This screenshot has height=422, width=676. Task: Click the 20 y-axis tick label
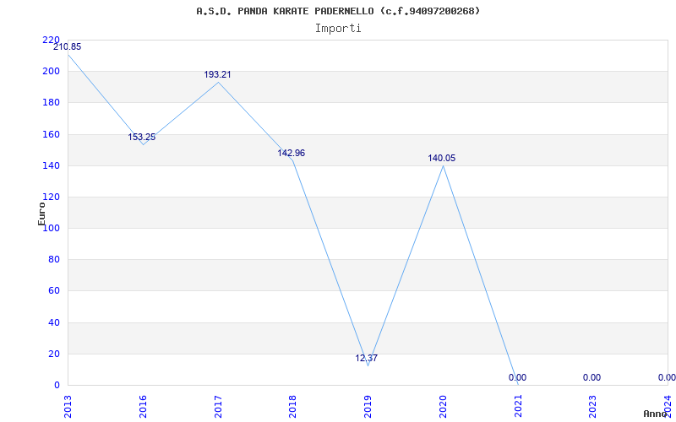point(53,354)
